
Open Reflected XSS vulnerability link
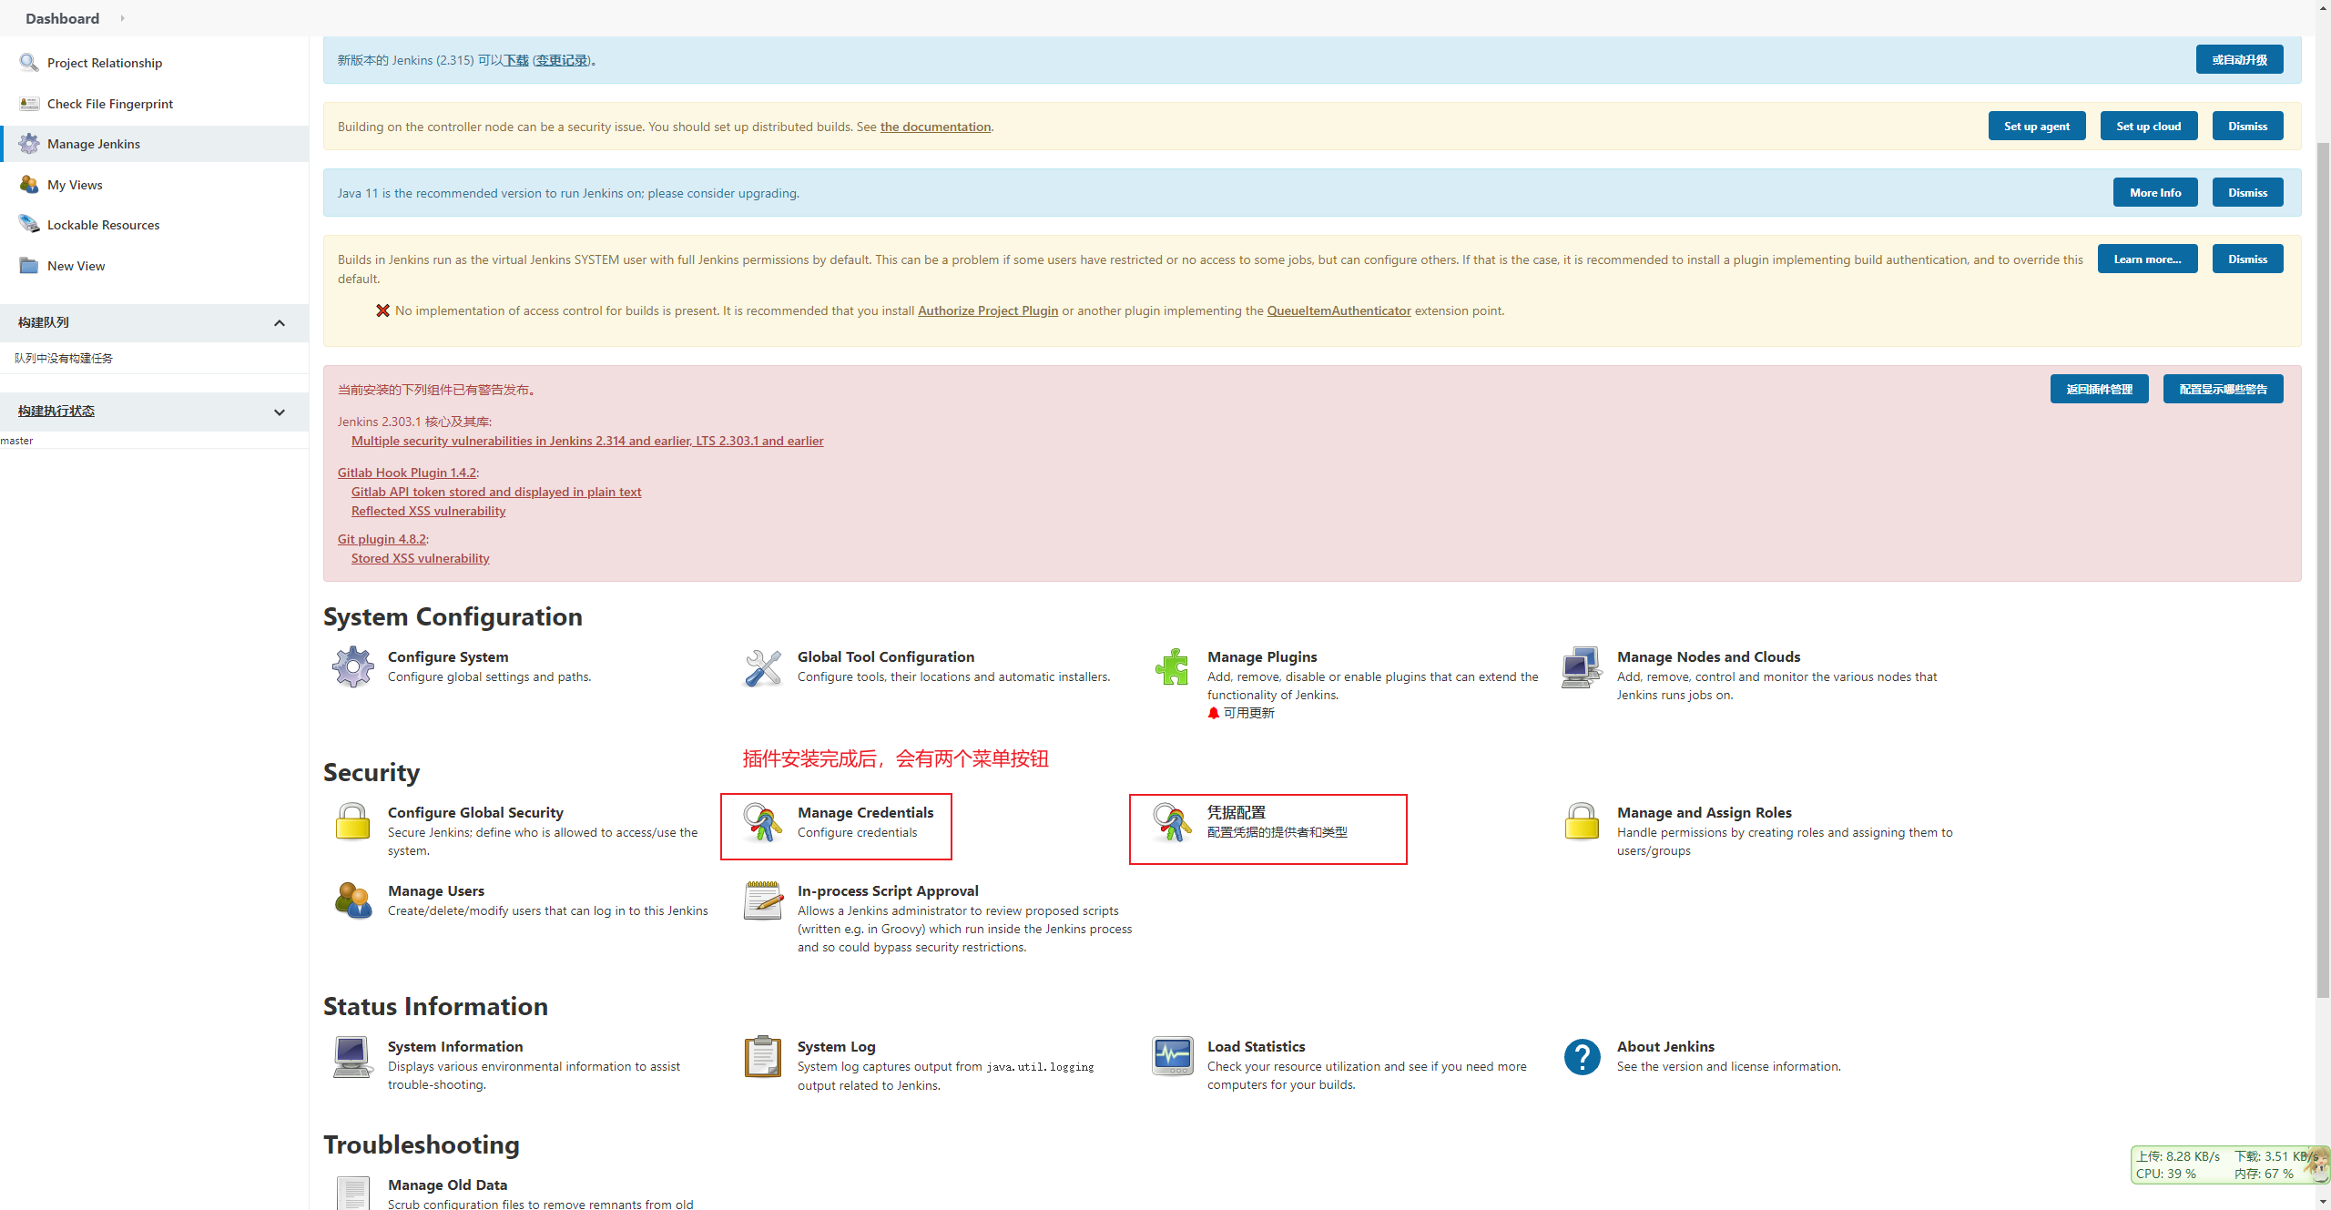429,511
